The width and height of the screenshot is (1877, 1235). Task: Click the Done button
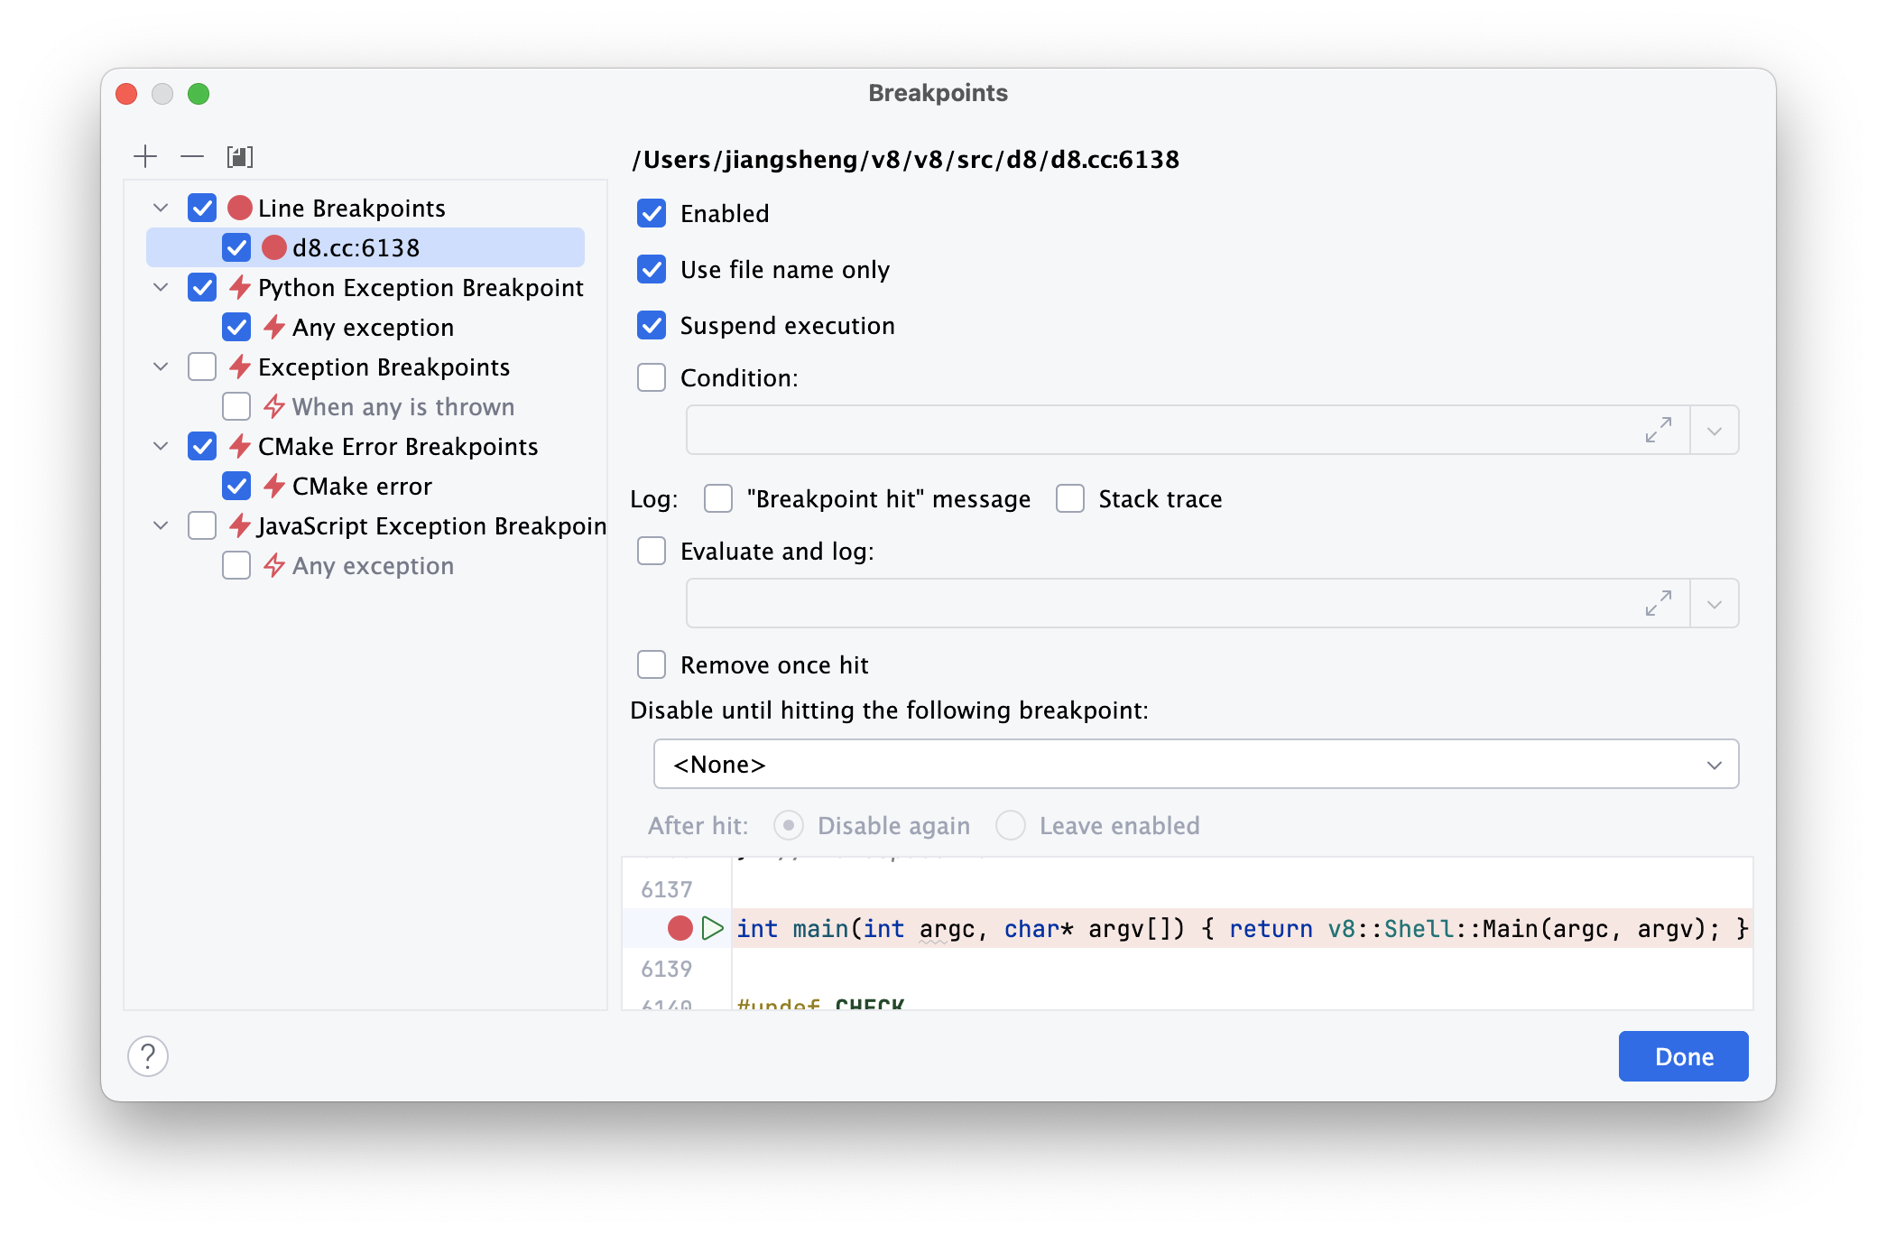click(1683, 1056)
